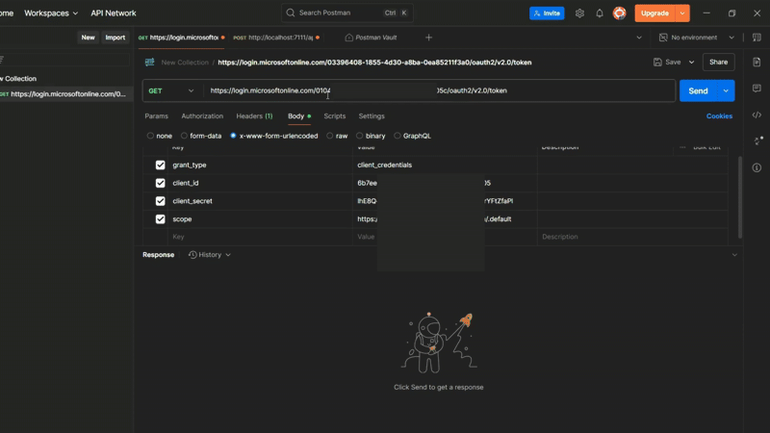770x433 pixels.
Task: Click the search magnifier icon
Action: [x=291, y=13]
